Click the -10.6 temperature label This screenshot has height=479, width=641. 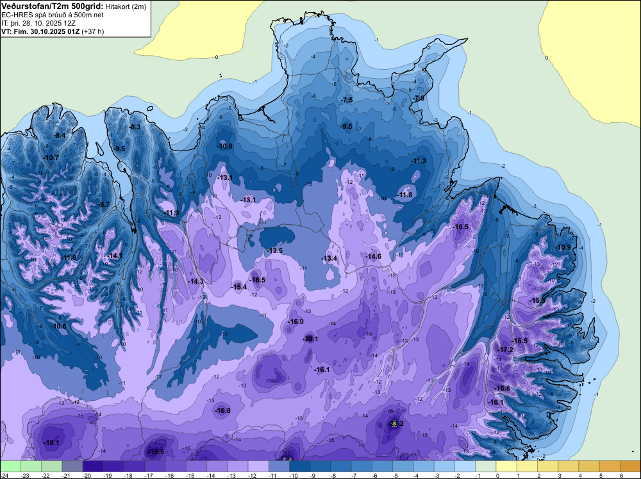point(58,326)
